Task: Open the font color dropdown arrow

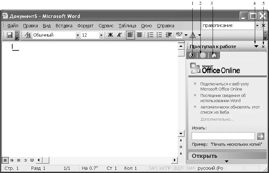Action: [199, 35]
